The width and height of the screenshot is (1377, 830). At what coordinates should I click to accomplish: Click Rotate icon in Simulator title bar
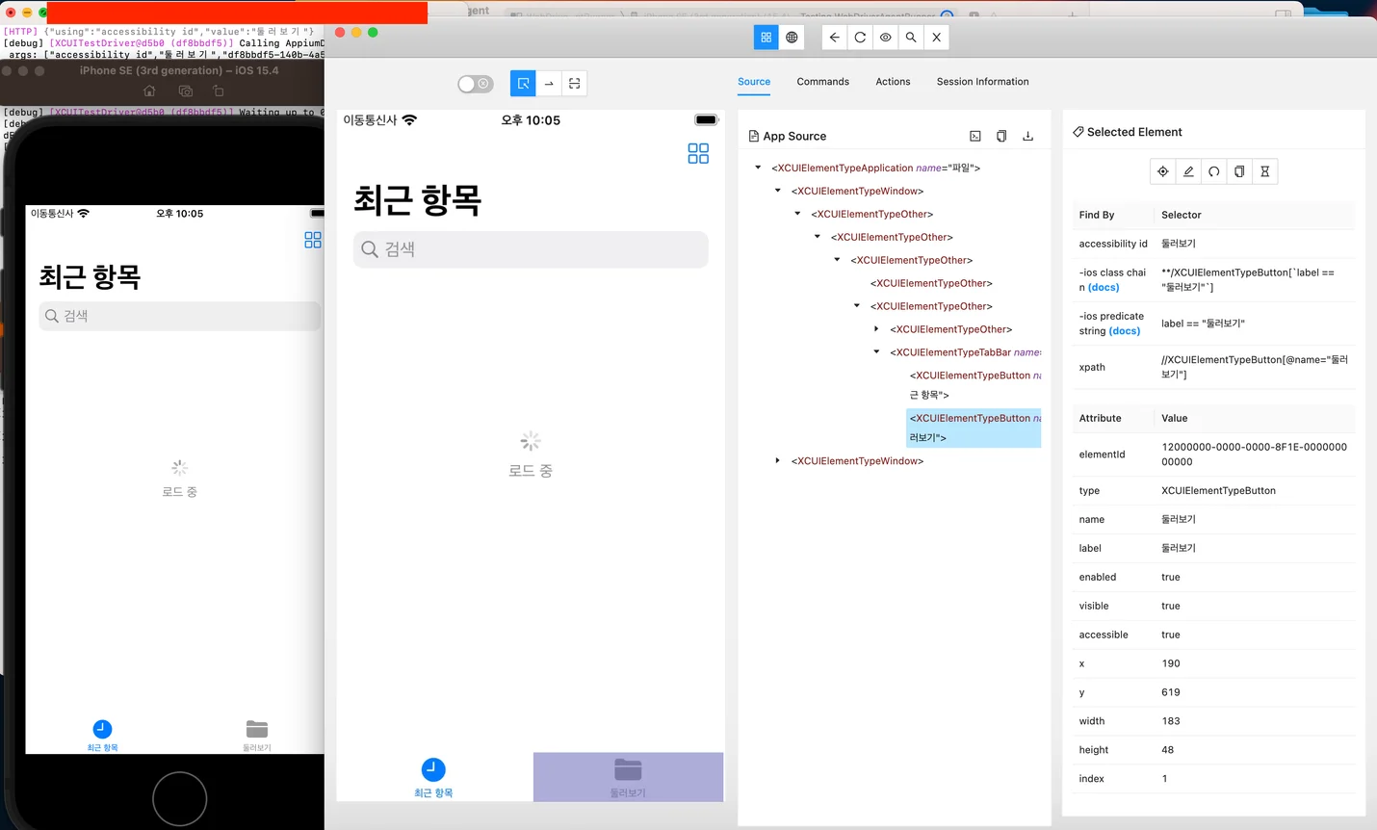(219, 91)
